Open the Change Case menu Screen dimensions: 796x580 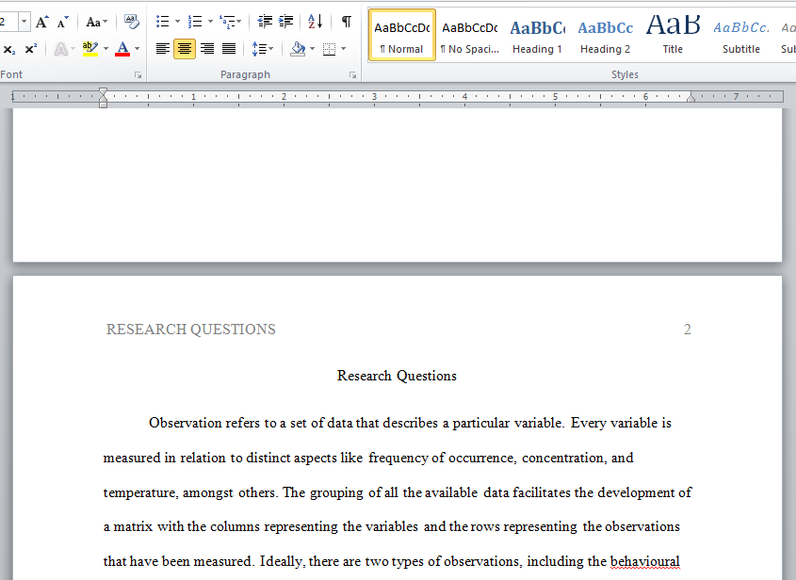coord(96,22)
